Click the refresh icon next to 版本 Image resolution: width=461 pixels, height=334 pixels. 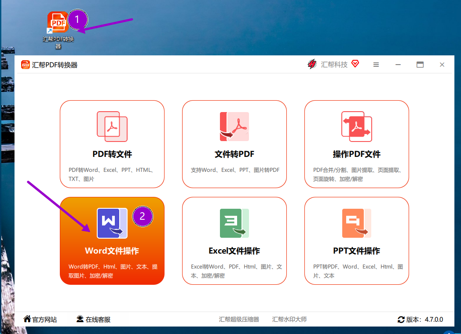[x=401, y=319]
